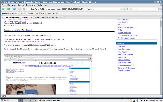This screenshot has width=163, height=102.
Task: Click the Logout stephent link
Action: (124, 71)
